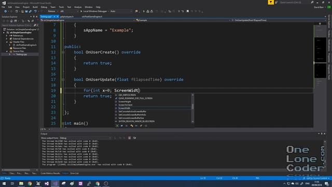Open the Debug menu
The image size is (332, 187).
coord(44,7)
